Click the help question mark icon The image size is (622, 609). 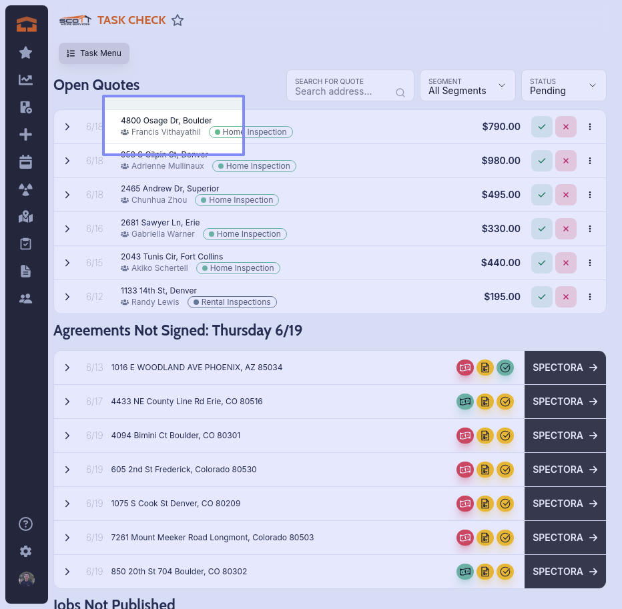point(26,524)
